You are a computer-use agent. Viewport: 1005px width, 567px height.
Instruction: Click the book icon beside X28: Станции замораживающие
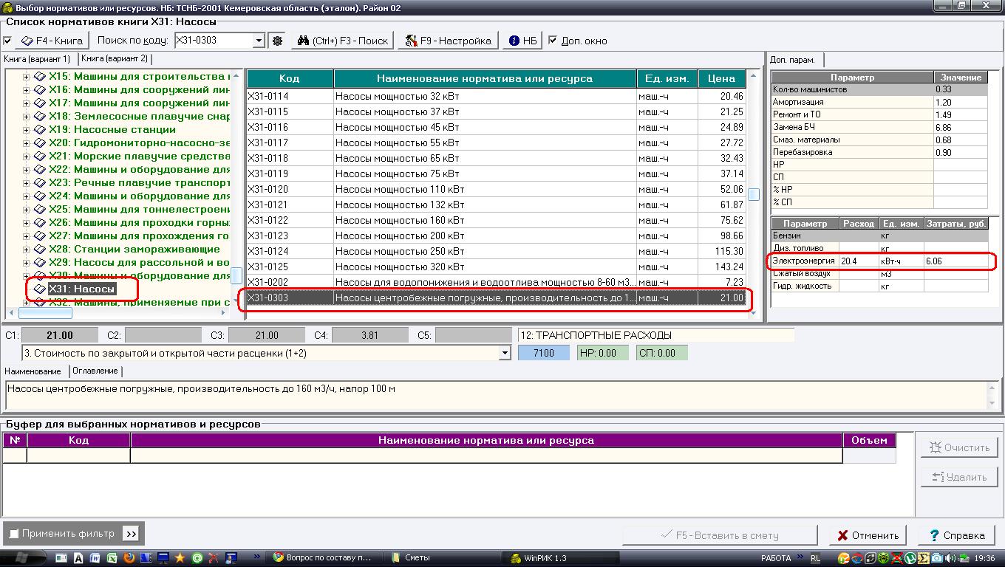point(40,250)
